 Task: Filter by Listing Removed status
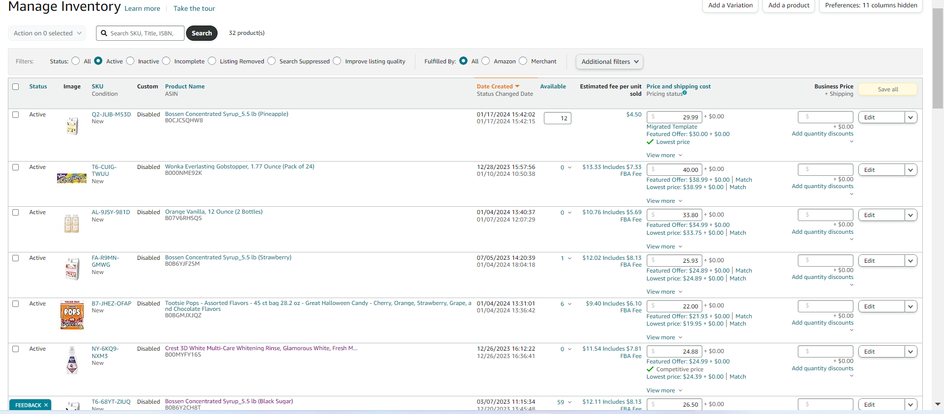click(212, 61)
